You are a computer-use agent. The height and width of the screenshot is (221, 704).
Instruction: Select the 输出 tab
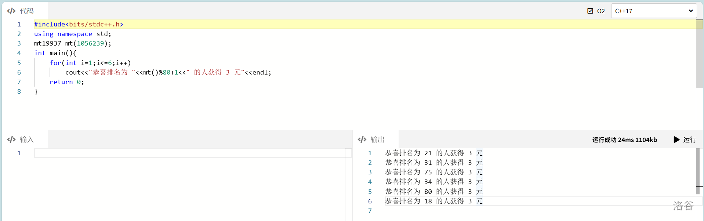[x=377, y=140]
